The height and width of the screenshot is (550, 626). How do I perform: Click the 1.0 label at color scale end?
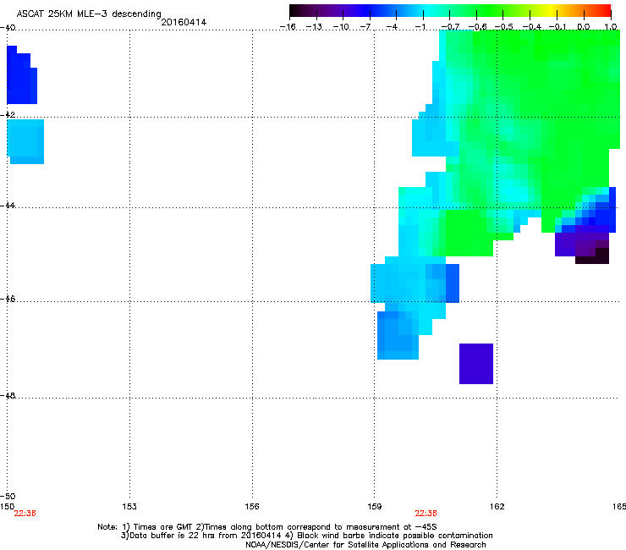click(611, 27)
